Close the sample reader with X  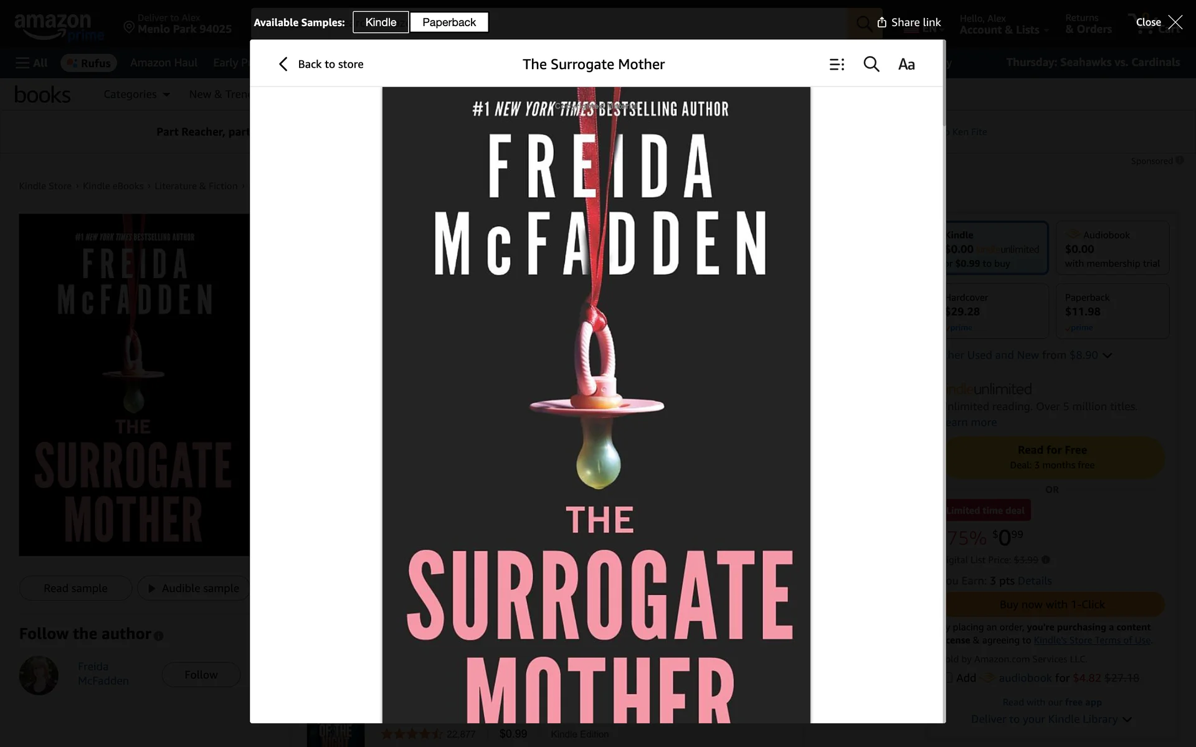(x=1175, y=22)
